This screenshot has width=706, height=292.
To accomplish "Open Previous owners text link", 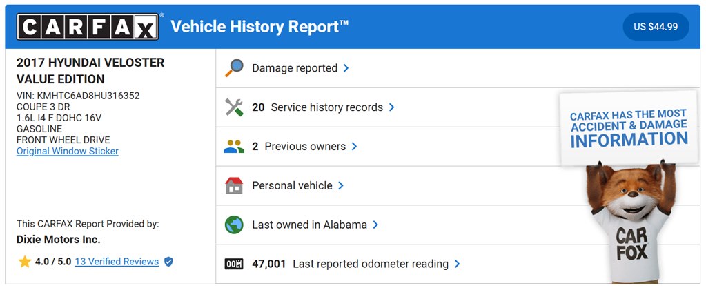I will [305, 147].
